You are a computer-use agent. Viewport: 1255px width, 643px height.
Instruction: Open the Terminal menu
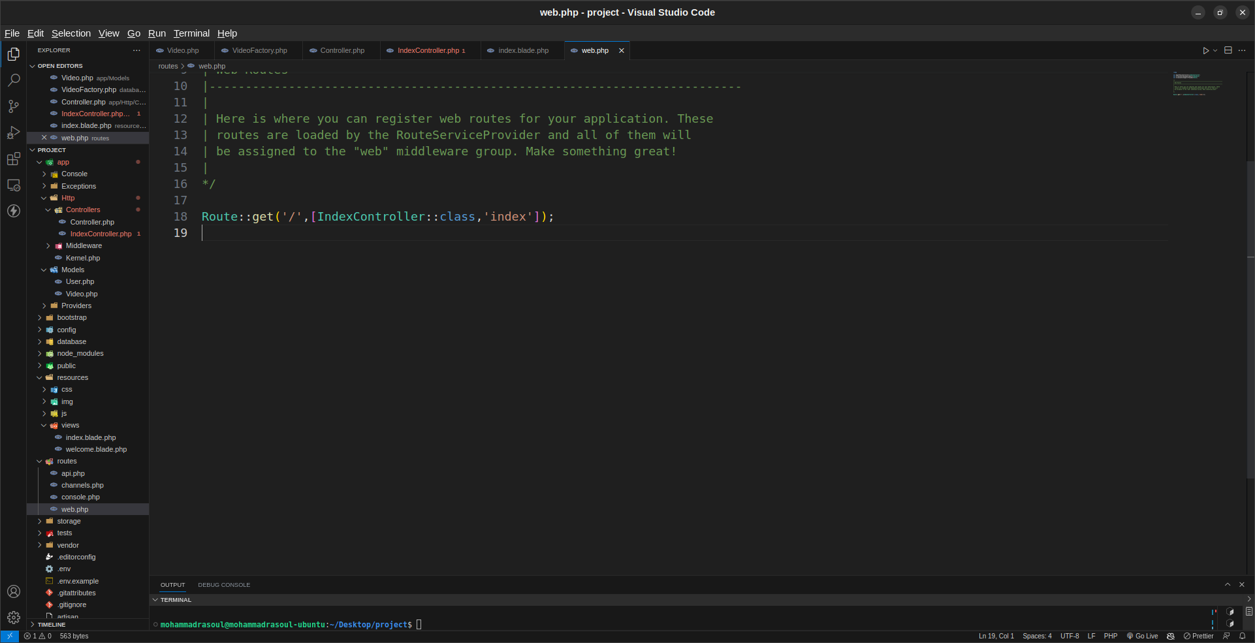(191, 33)
